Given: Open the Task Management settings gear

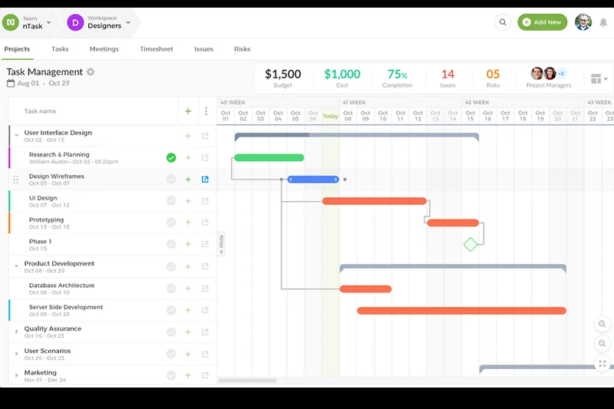Looking at the screenshot, I should tap(91, 72).
